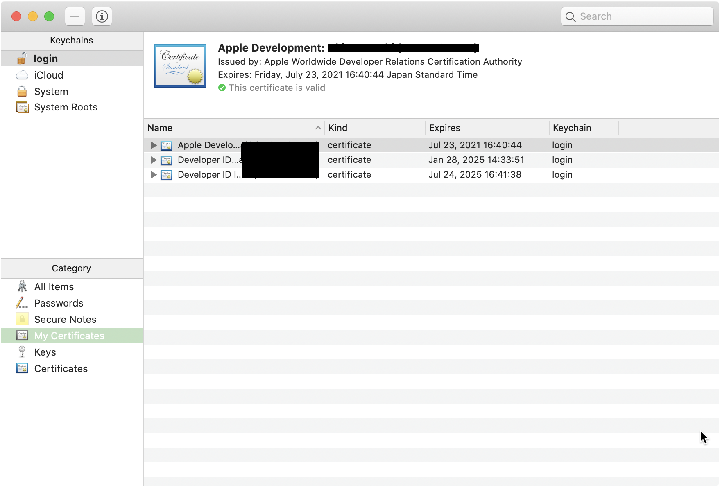The width and height of the screenshot is (720, 487).
Task: Sort the list by Kind column header
Action: [375, 128]
